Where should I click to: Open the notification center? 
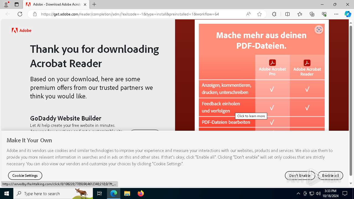345,193
